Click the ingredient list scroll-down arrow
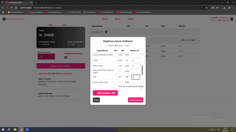This screenshot has height=132, width=236. pyautogui.click(x=142, y=82)
